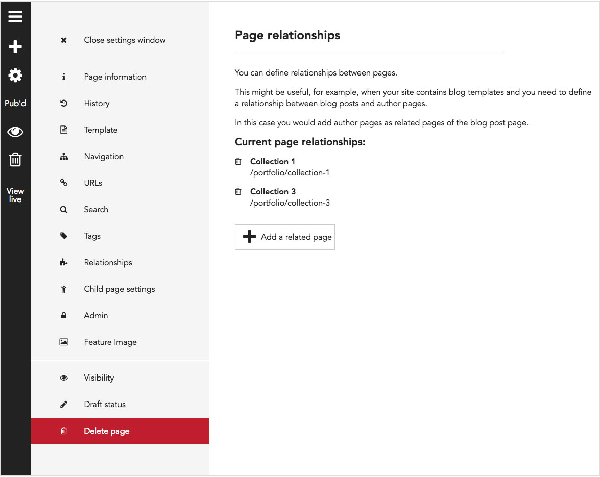Click the Tags label icon
This screenshot has width=600, height=477.
click(64, 236)
